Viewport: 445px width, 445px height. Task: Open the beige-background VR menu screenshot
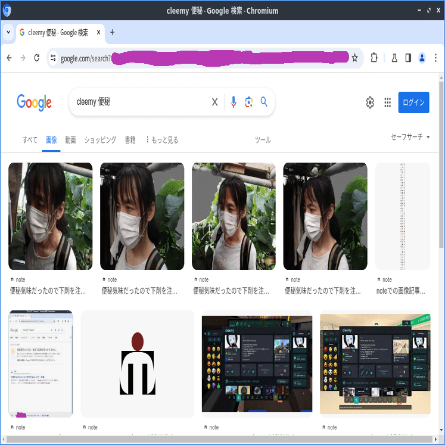(x=375, y=364)
